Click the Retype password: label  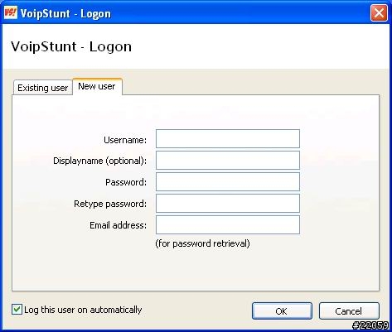110,204
